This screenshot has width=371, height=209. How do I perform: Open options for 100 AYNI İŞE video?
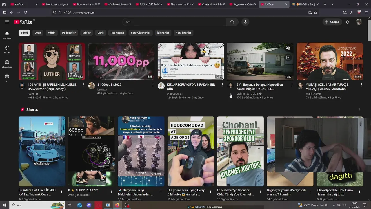(83, 85)
